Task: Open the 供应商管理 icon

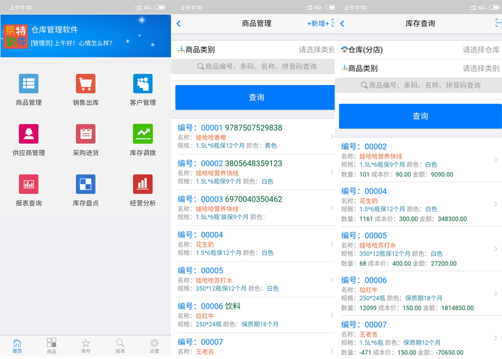Action: (x=29, y=134)
